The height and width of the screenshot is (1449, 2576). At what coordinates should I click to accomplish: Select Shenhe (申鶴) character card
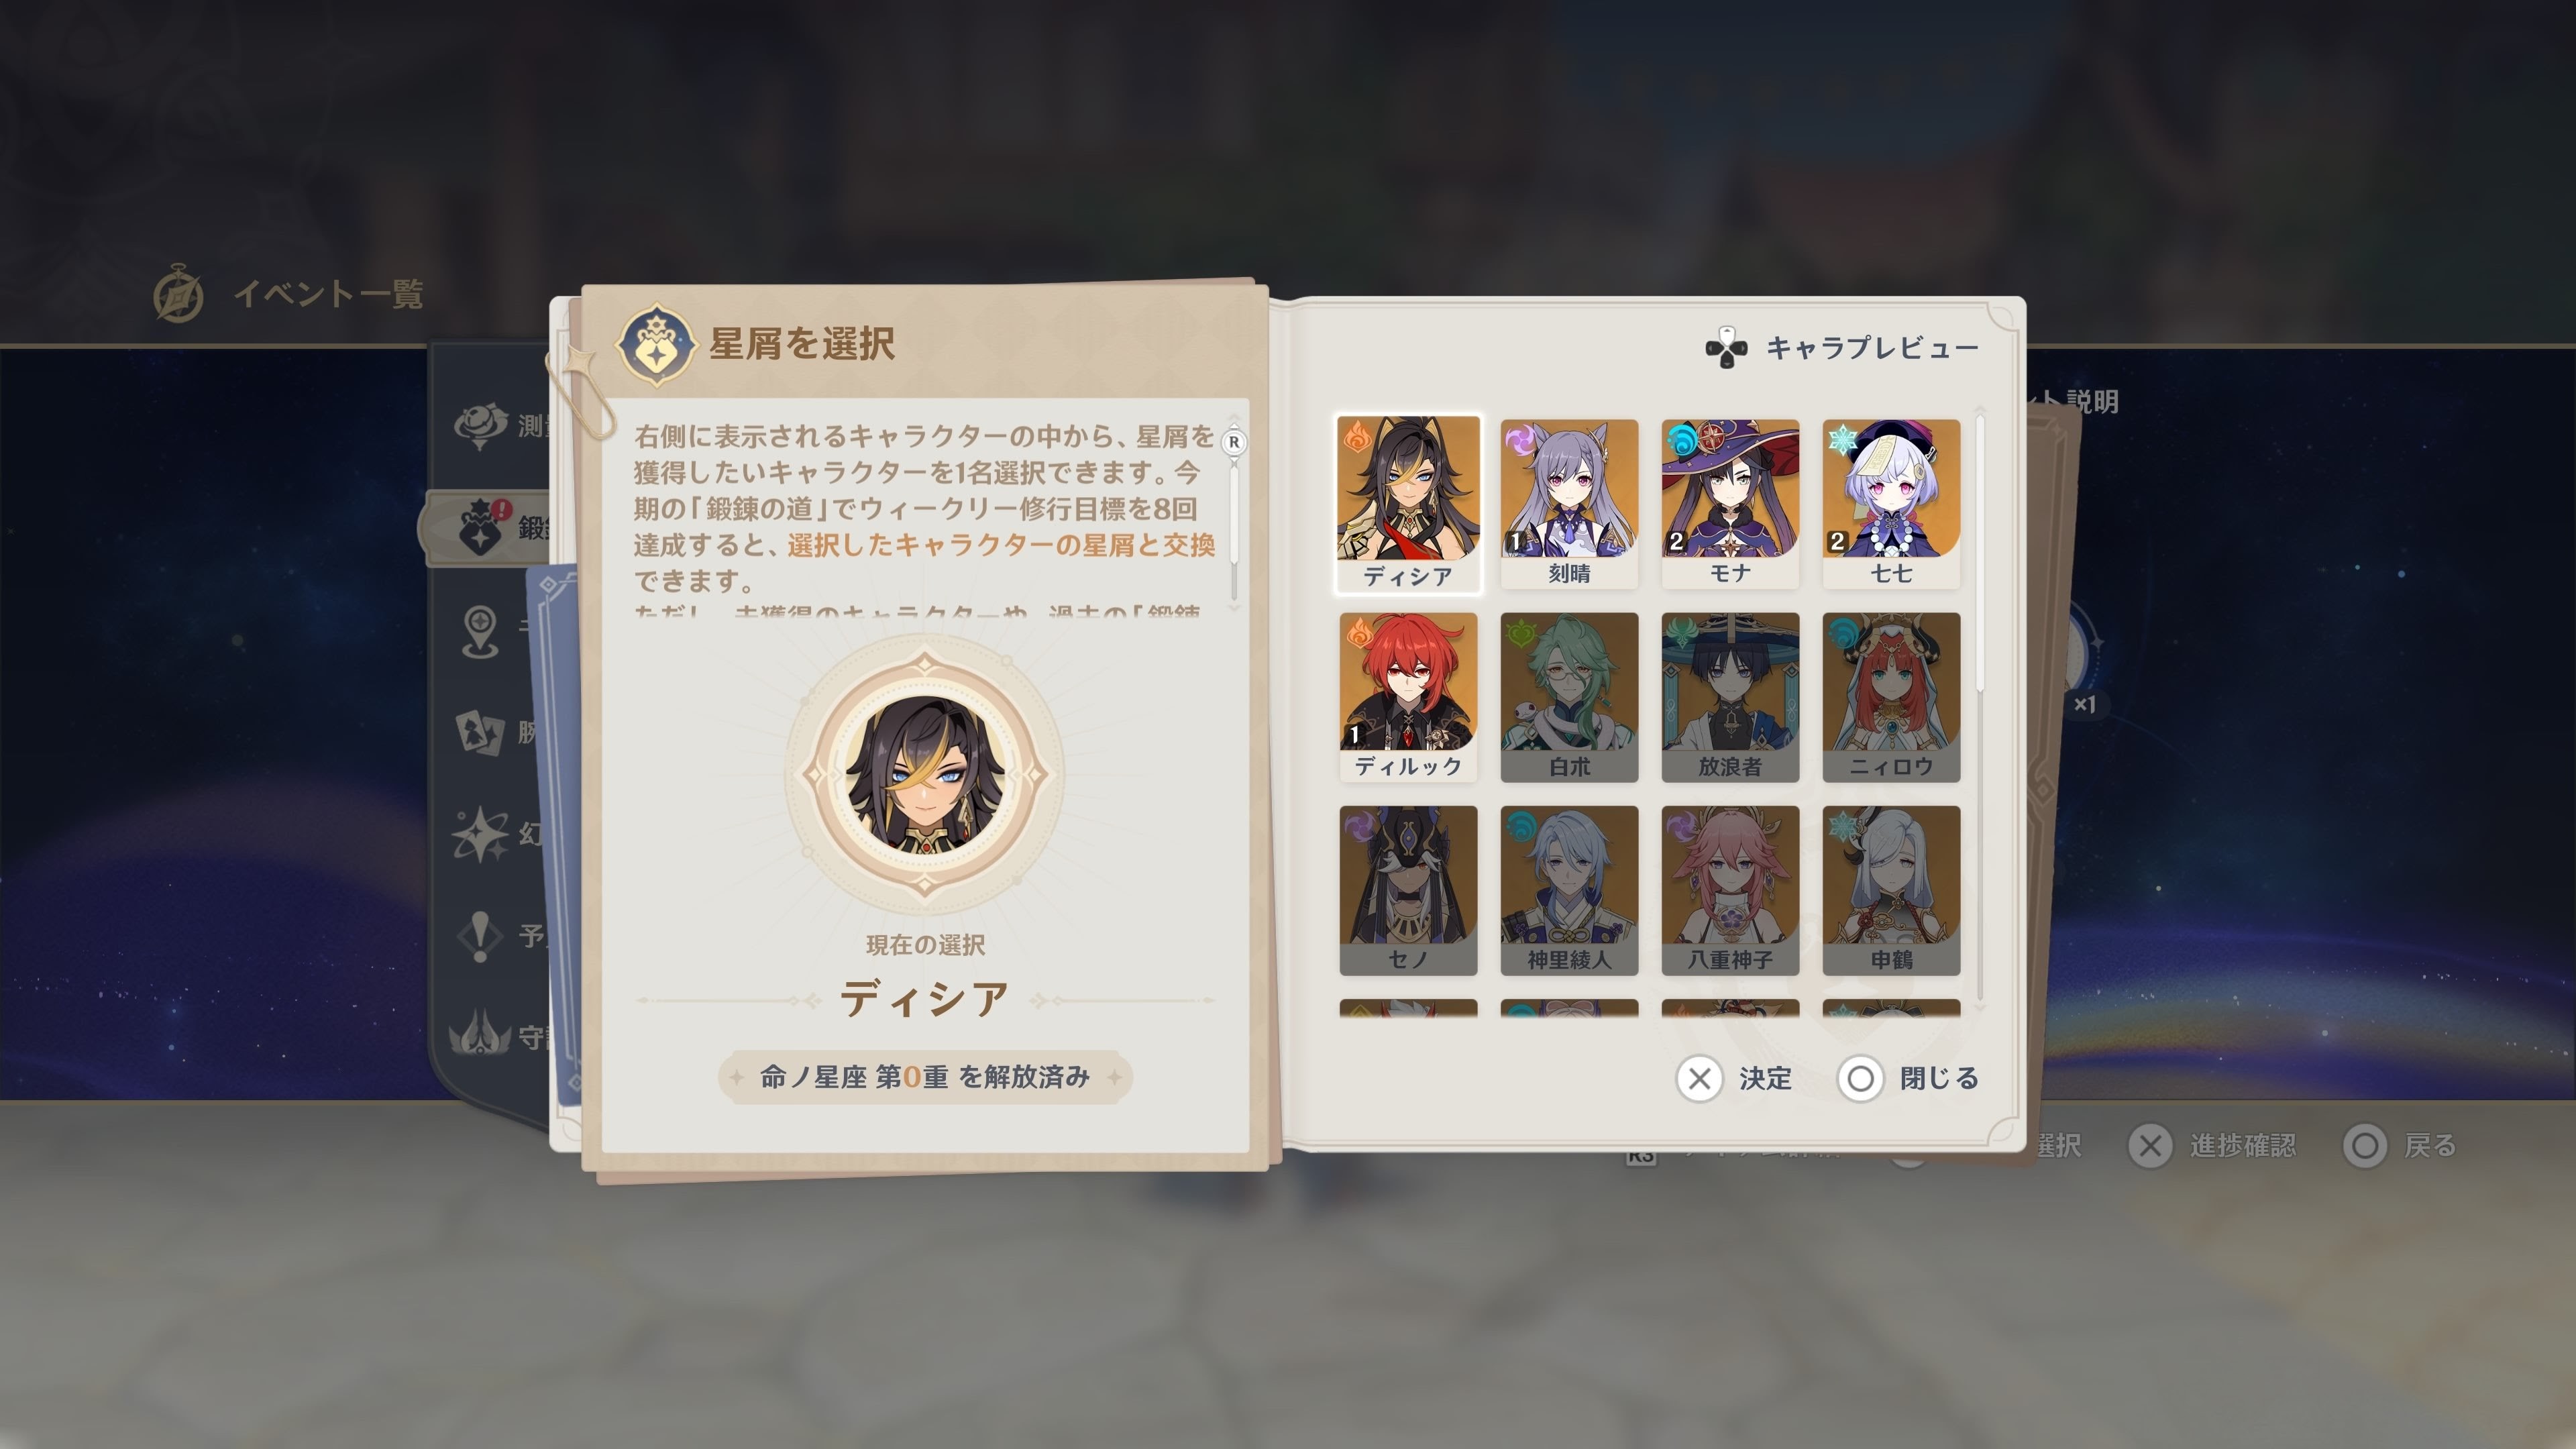(1891, 890)
